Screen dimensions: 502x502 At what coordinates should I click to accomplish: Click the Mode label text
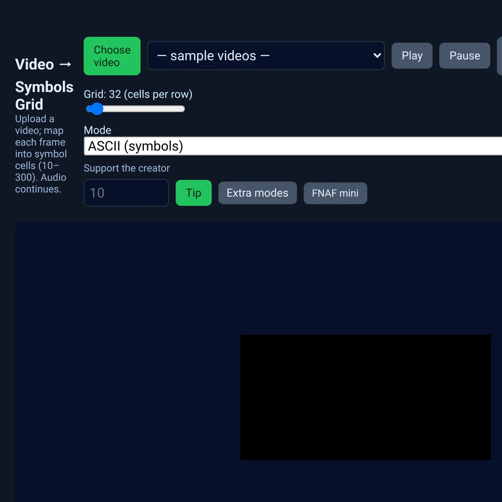(x=97, y=130)
